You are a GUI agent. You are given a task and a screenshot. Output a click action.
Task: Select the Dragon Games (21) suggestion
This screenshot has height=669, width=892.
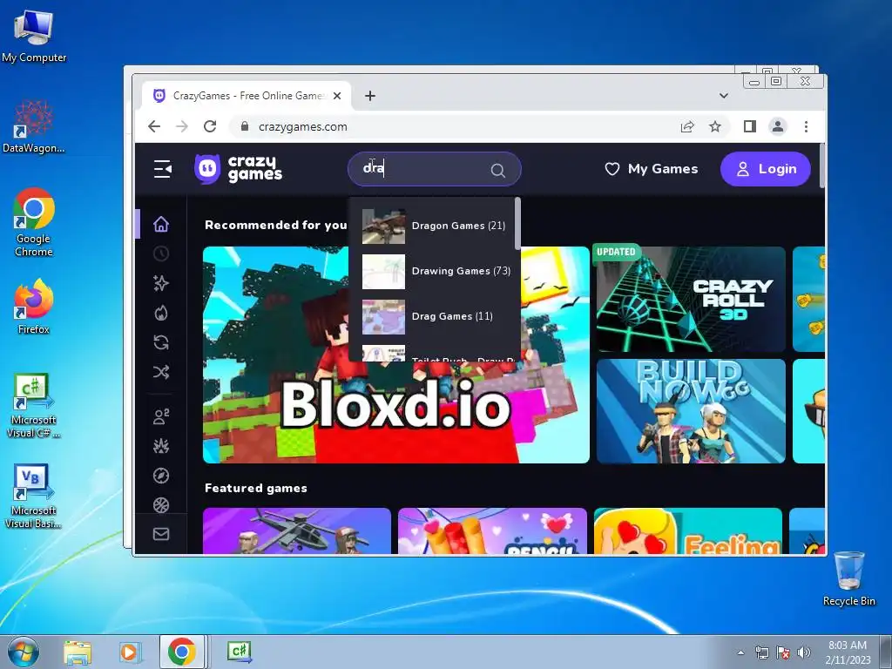tap(434, 226)
